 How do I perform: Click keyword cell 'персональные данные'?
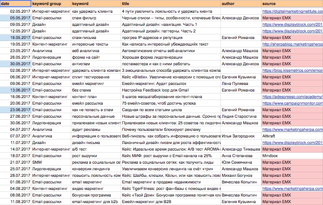(96, 116)
